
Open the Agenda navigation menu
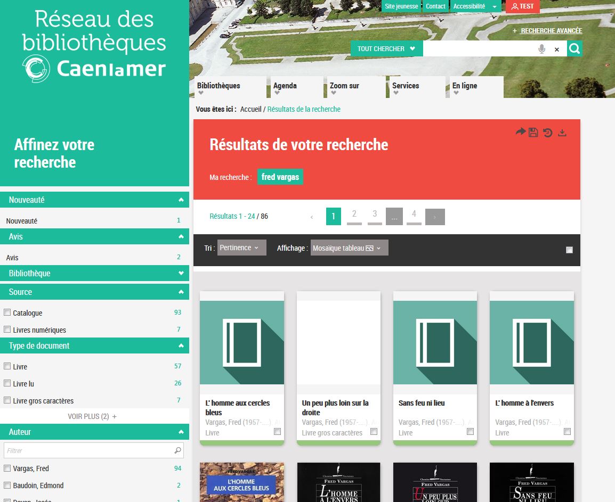tap(285, 86)
